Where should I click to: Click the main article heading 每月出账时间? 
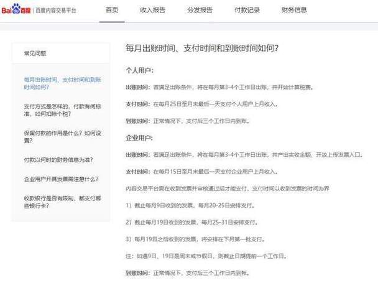point(202,48)
